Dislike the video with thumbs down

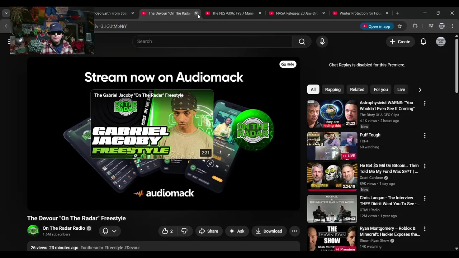click(184, 231)
